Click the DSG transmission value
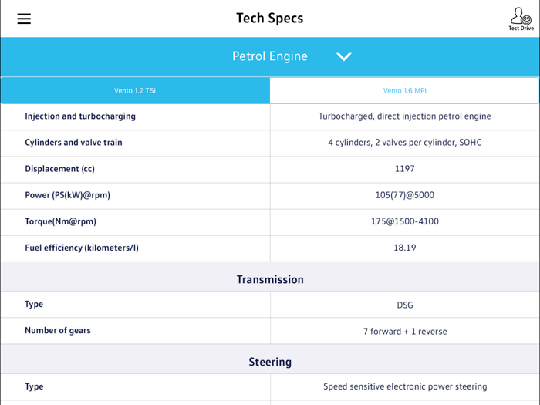The height and width of the screenshot is (405, 540). [405, 305]
